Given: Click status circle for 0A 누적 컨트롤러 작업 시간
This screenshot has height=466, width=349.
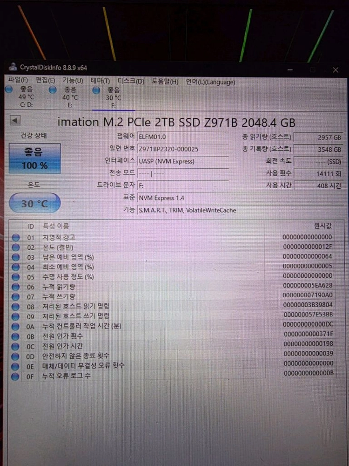Looking at the screenshot, I should coord(15,327).
